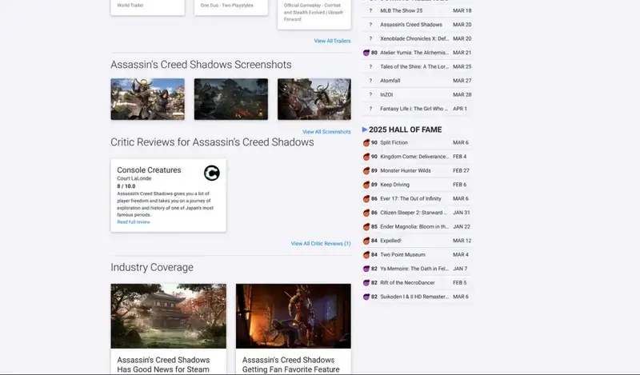Screen dimensions: 640x375
Task: Click the purple rating icon beside Rift of the NecroDancer
Action: pos(366,282)
